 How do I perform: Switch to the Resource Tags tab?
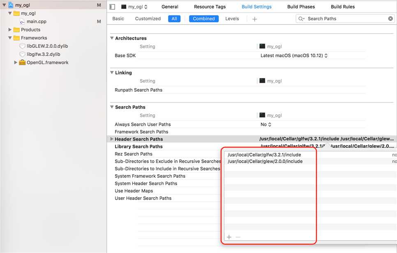point(210,7)
